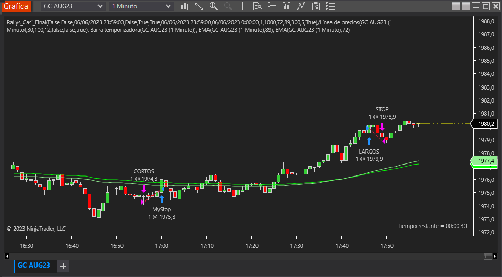The image size is (502, 277).
Task: Click the CORTOS 1 @ 1974,3 label
Action: 144,175
